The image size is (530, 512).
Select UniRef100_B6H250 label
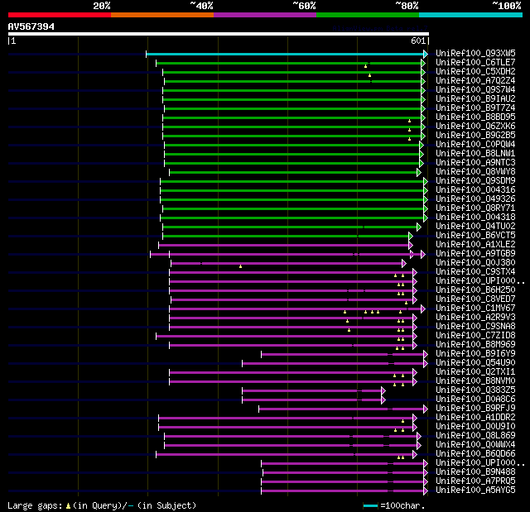coord(475,290)
